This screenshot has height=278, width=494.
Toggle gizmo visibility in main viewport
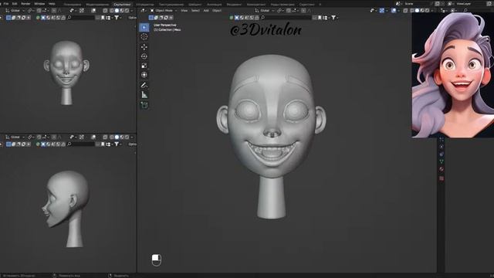click(x=382, y=10)
